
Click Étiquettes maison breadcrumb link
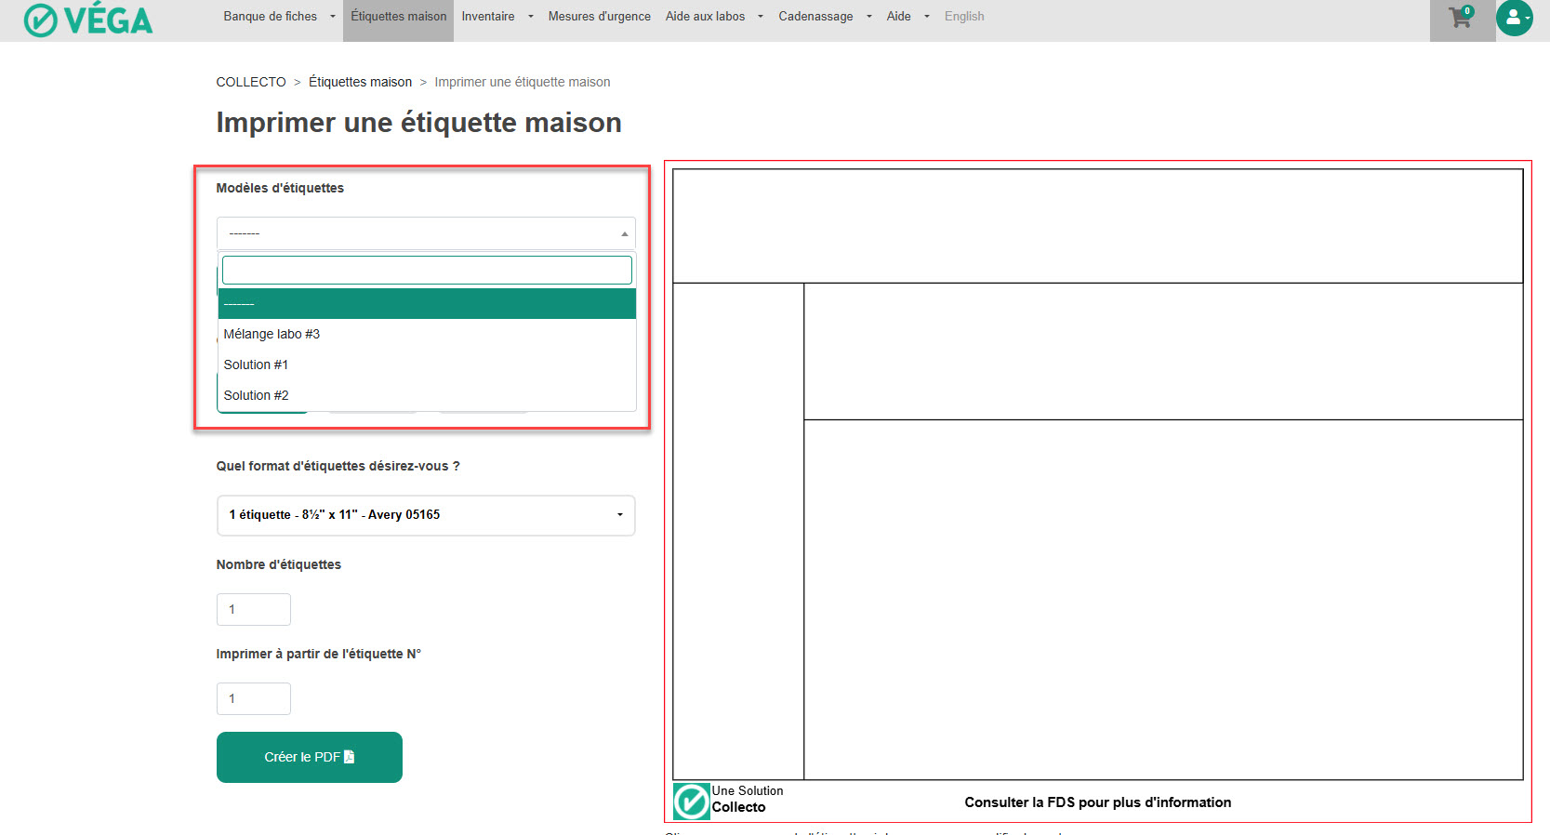pyautogui.click(x=360, y=82)
